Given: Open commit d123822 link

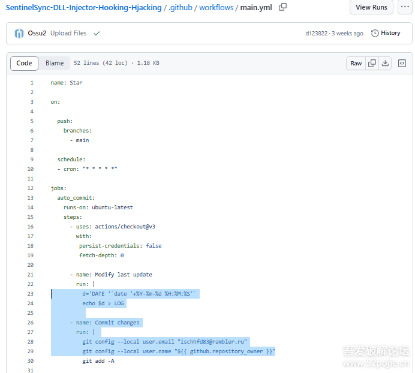Looking at the screenshot, I should 316,34.
